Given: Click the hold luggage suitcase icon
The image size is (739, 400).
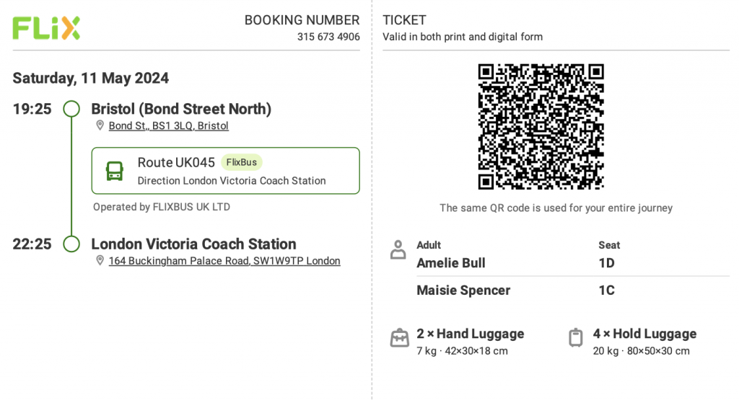Looking at the screenshot, I should coord(575,338).
